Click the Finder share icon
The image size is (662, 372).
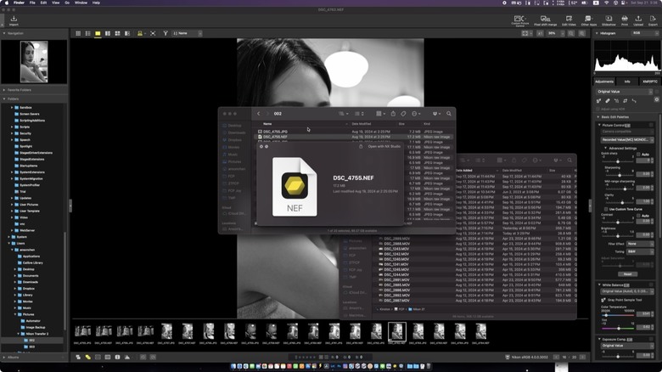pyautogui.click(x=393, y=114)
